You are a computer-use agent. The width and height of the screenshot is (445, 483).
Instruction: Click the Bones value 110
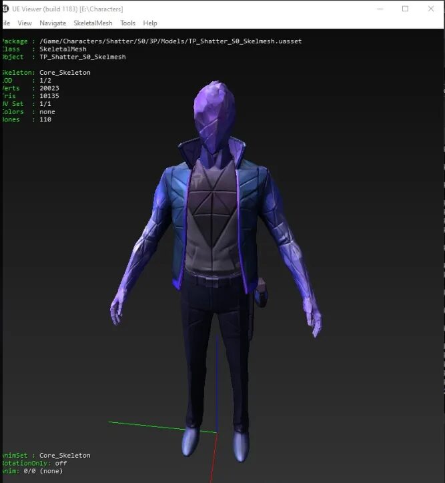coord(45,119)
